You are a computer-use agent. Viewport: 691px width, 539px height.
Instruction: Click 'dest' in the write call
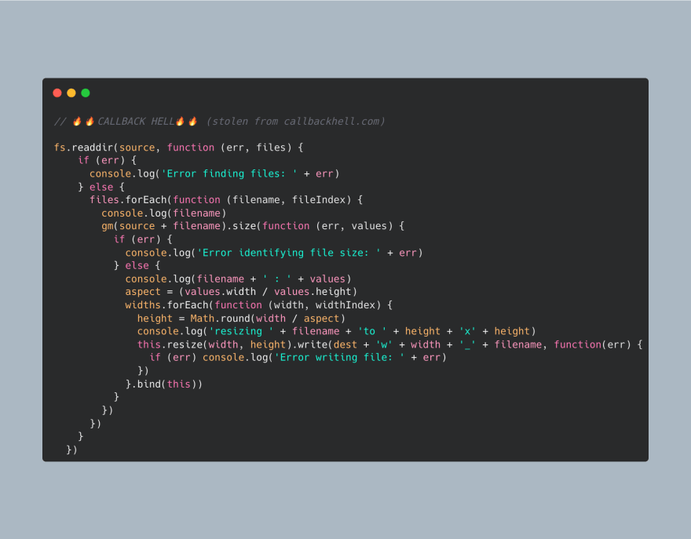[x=345, y=344]
